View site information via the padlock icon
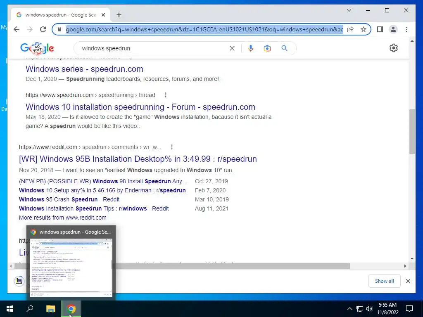The image size is (423, 317). [x=59, y=29]
